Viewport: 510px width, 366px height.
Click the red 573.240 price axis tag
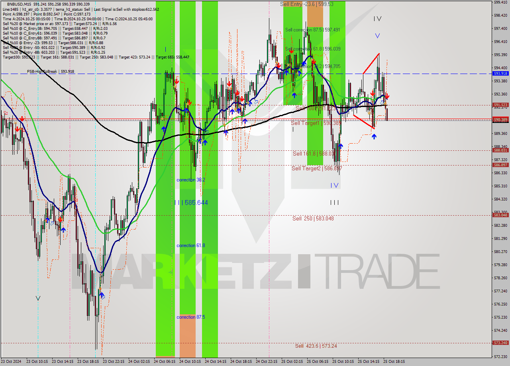click(500, 343)
